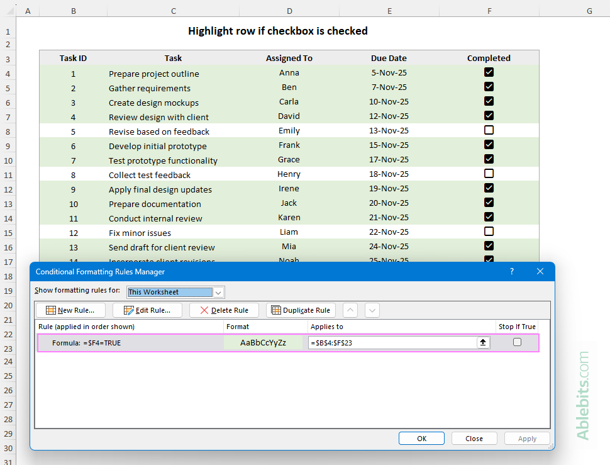This screenshot has width=610, height=465.
Task: Move the selected rule up with the chevron
Action: coord(350,310)
